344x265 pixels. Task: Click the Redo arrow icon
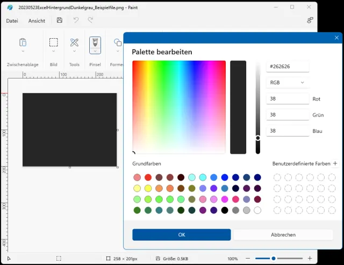(x=90, y=20)
